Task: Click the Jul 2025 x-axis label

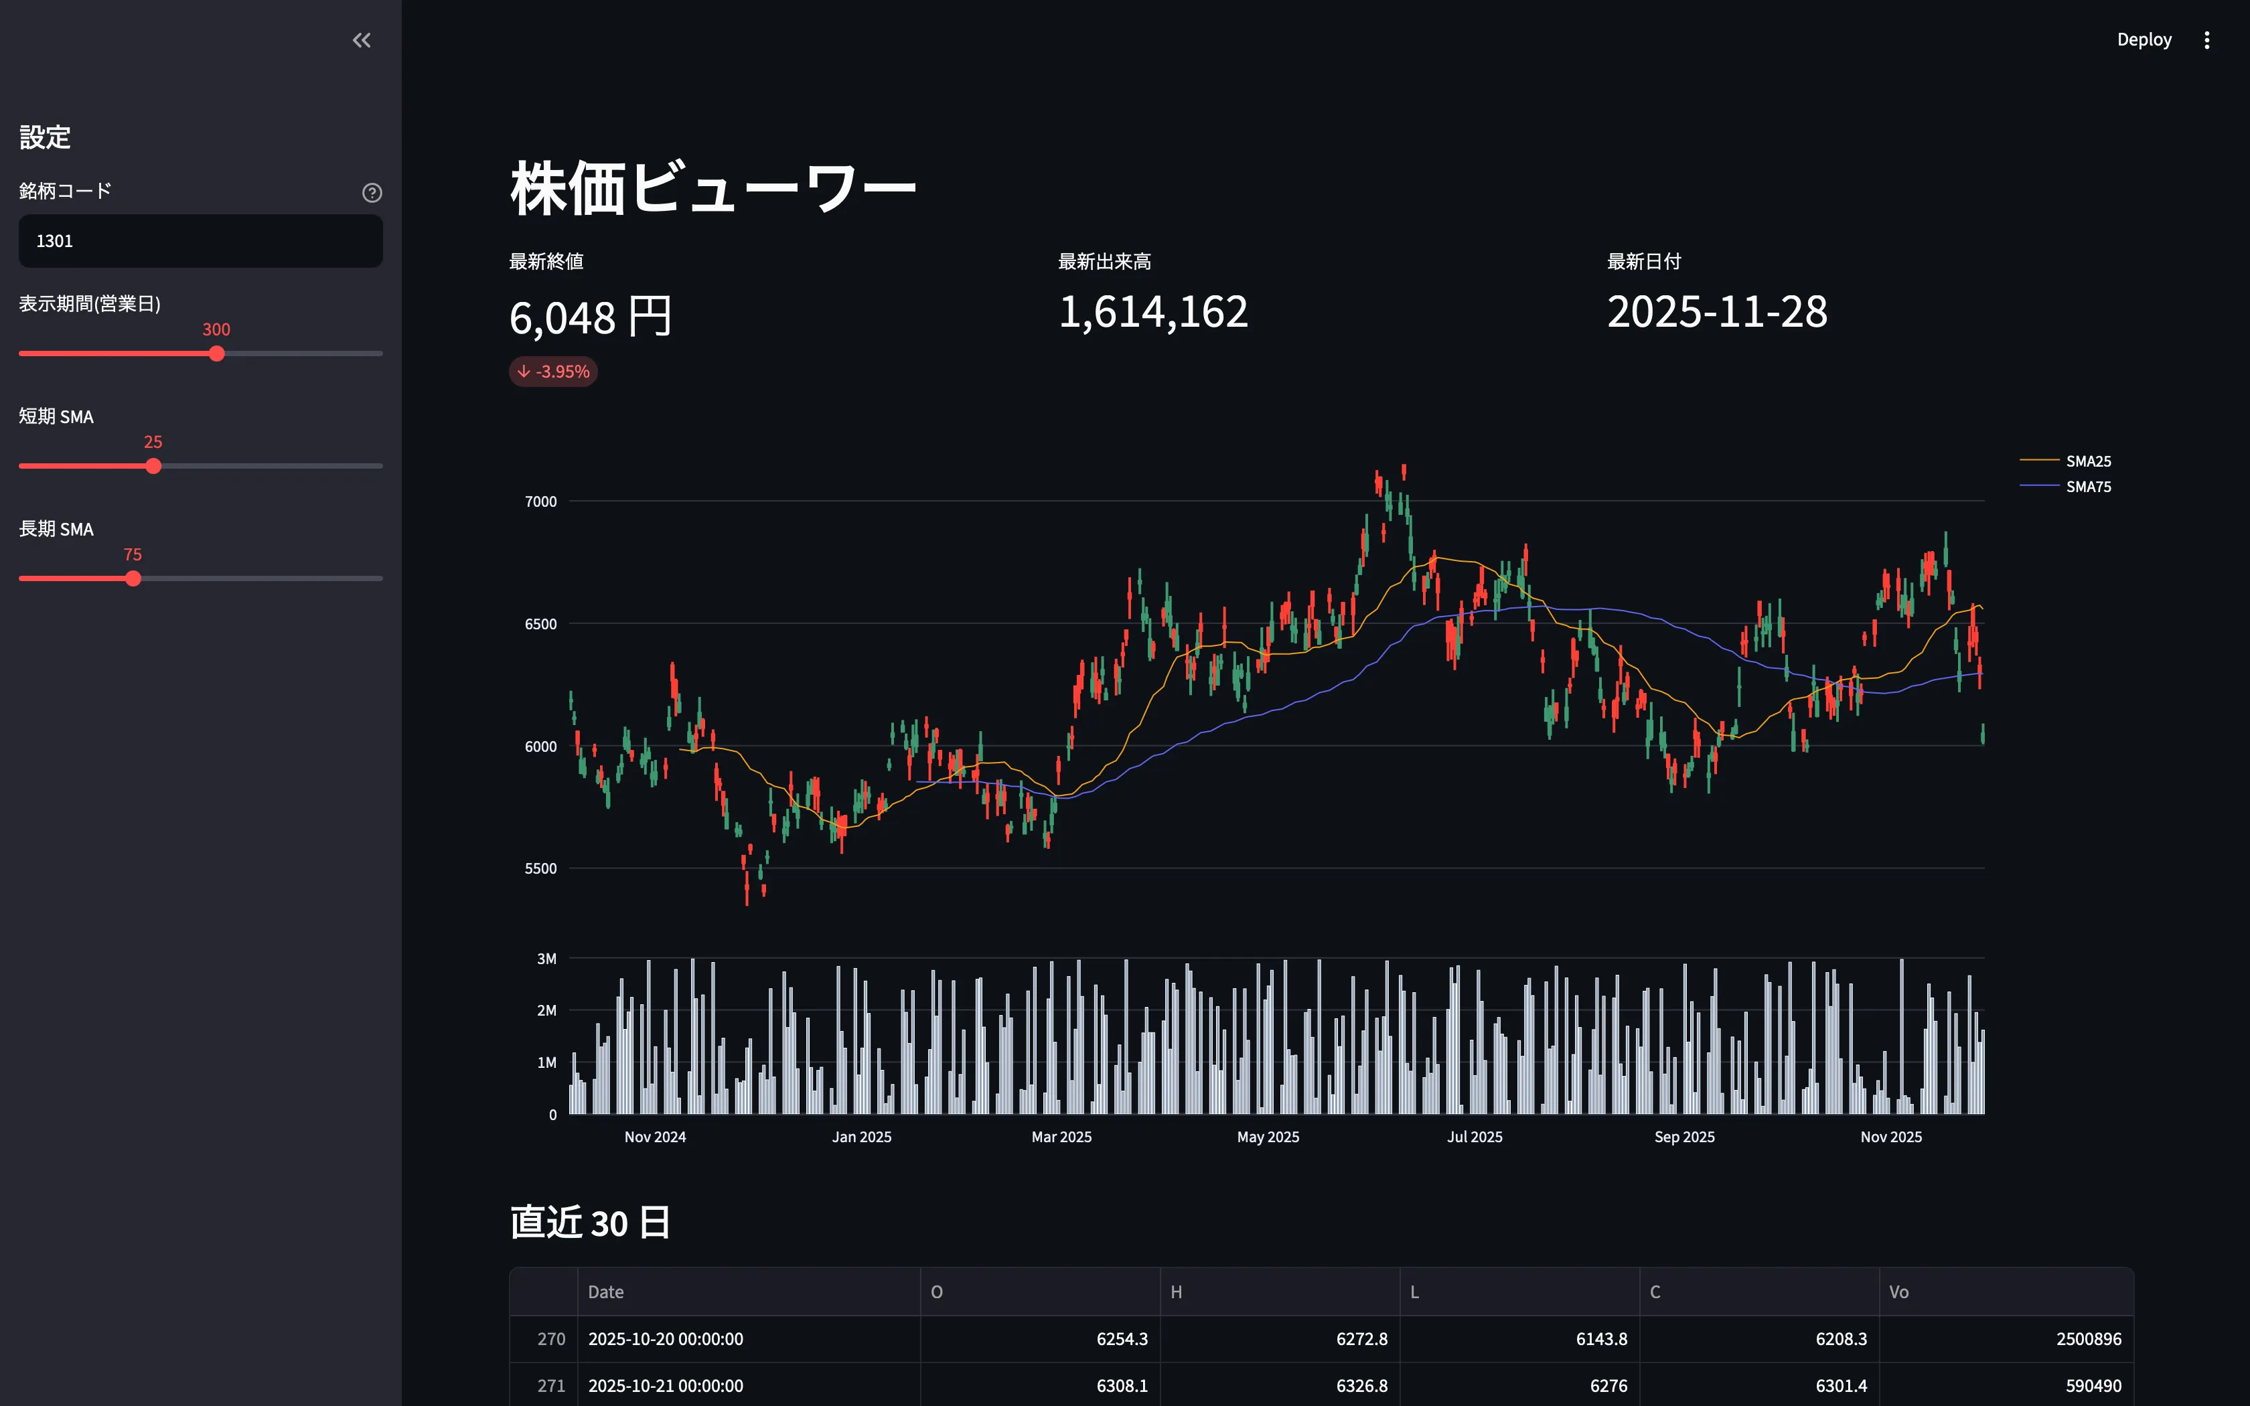Action: point(1475,1136)
